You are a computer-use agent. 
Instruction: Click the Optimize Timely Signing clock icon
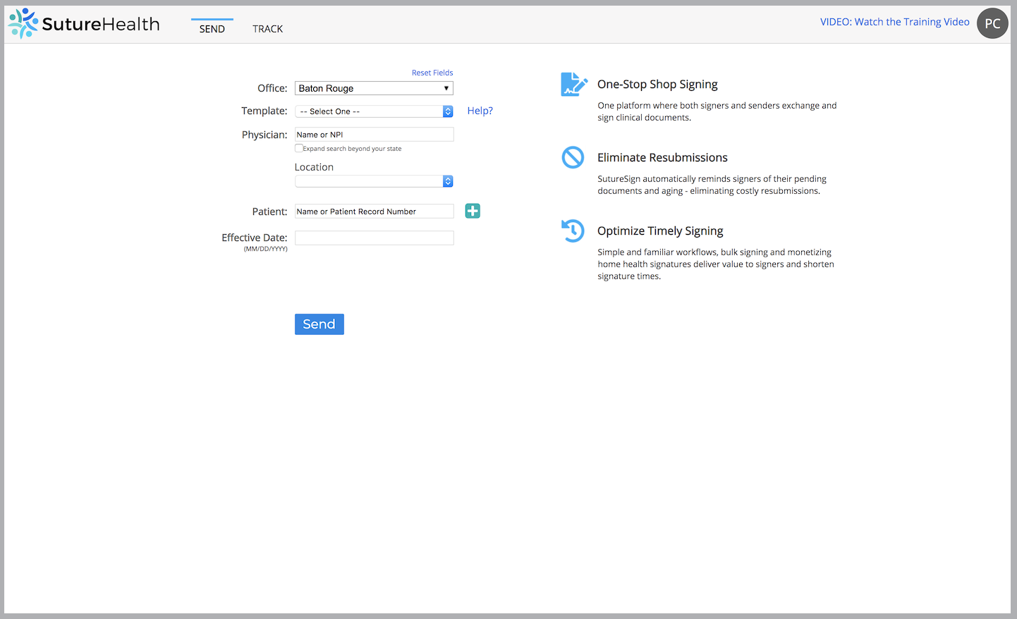click(x=573, y=231)
